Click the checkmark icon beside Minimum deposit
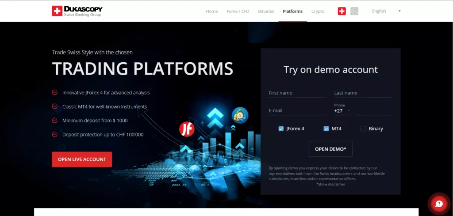 [54, 120]
